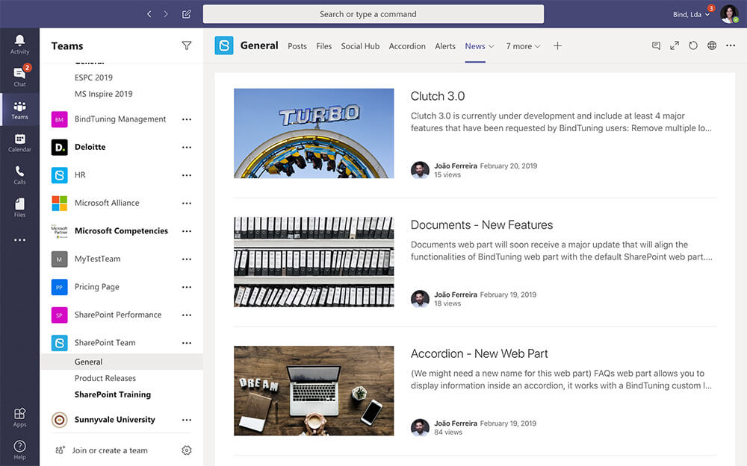Expand the 7 more tabs dropdown
Screen dimensions: 747x466
pyautogui.click(x=537, y=46)
